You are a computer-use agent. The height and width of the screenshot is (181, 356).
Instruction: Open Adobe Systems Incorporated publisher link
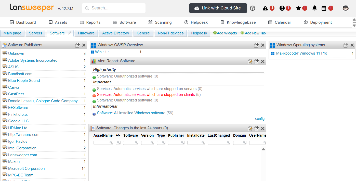[x=33, y=60]
